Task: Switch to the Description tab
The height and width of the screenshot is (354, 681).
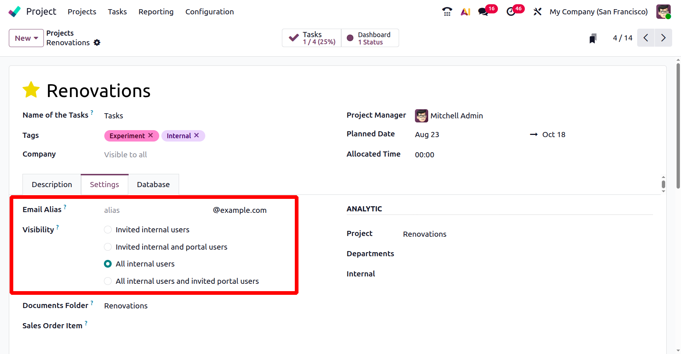Action: point(52,185)
